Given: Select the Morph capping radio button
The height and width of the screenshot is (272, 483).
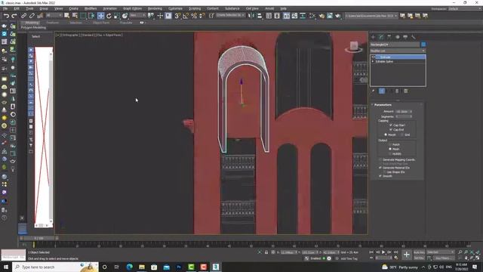Looking at the screenshot, I should click(x=386, y=134).
